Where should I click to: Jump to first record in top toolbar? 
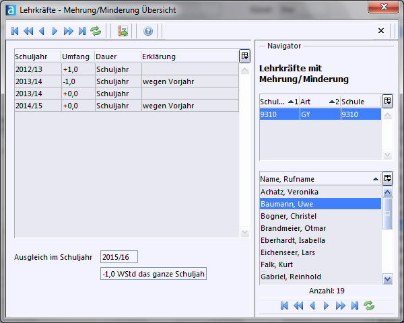click(x=15, y=31)
